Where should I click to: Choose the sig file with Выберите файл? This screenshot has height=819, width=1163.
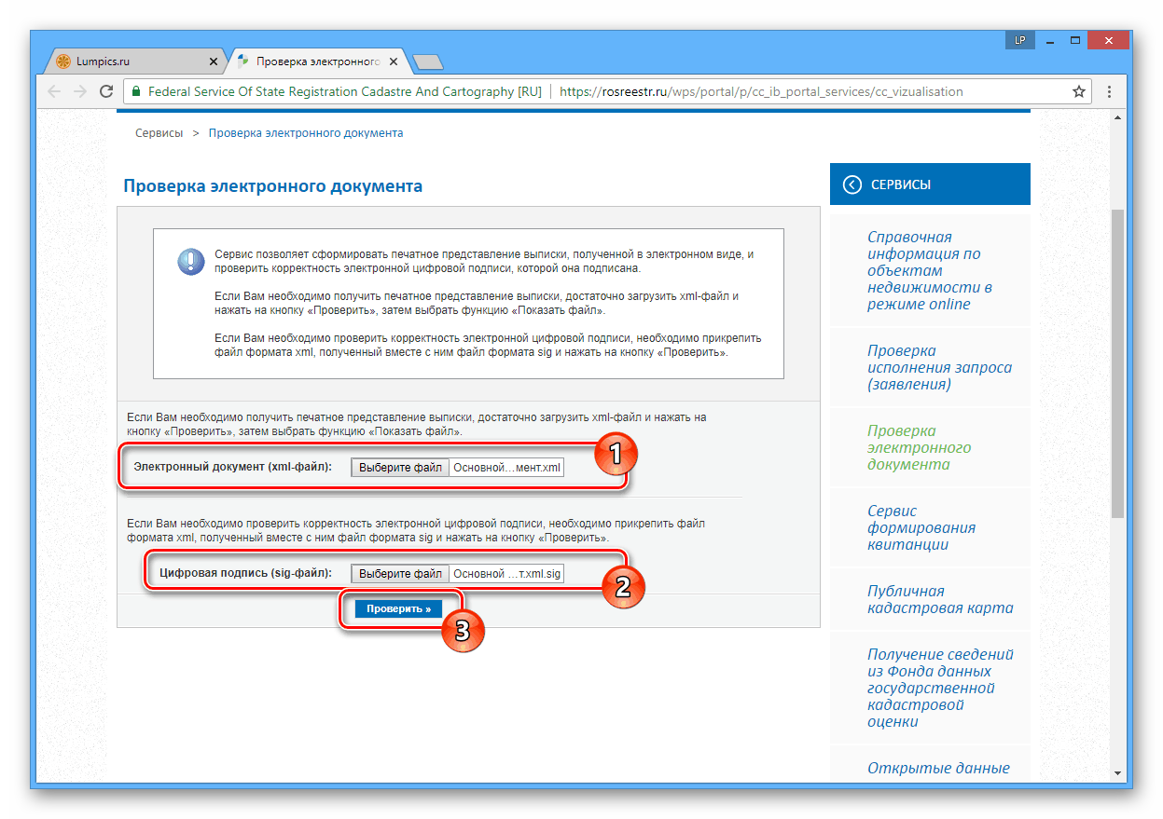point(400,574)
